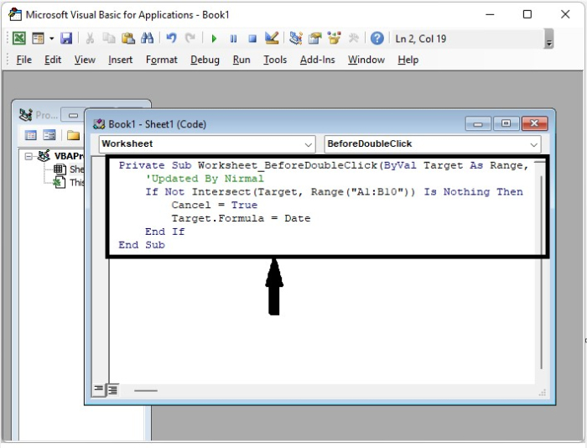The width and height of the screenshot is (587, 448).
Task: Select the VBAProject tree item
Action: pyautogui.click(x=69, y=156)
